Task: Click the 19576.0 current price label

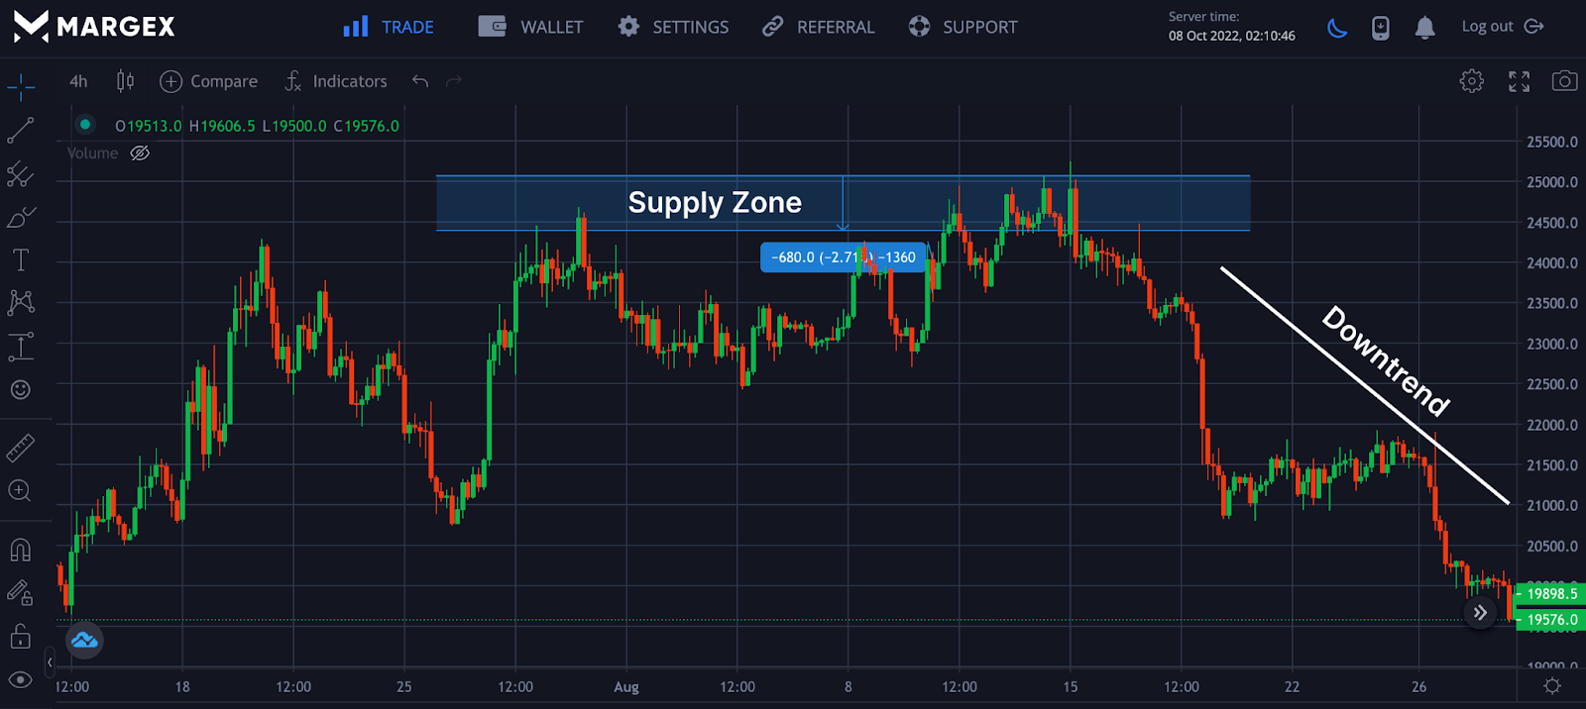Action: click(1551, 620)
